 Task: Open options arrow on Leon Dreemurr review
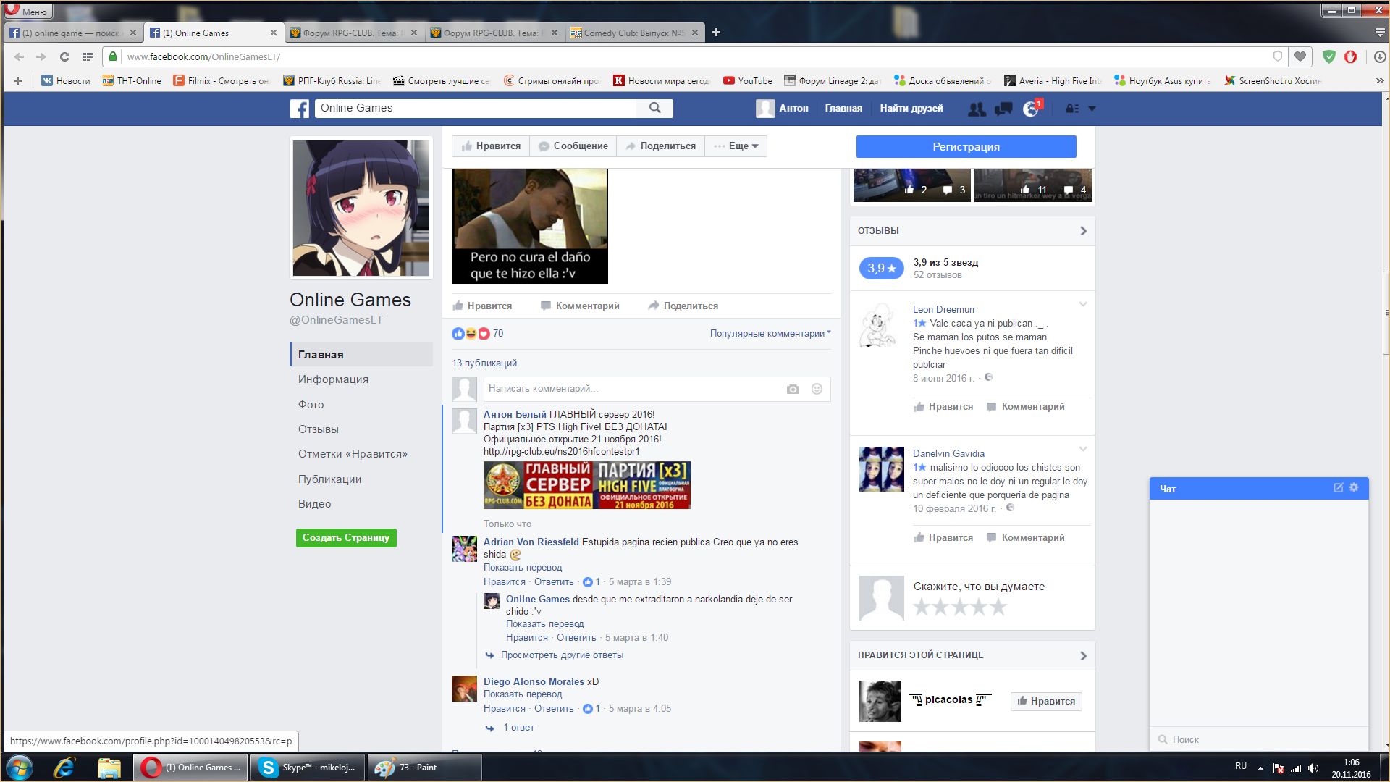tap(1083, 305)
